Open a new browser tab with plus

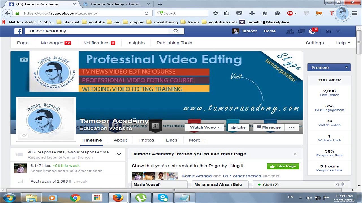(x=160, y=4)
